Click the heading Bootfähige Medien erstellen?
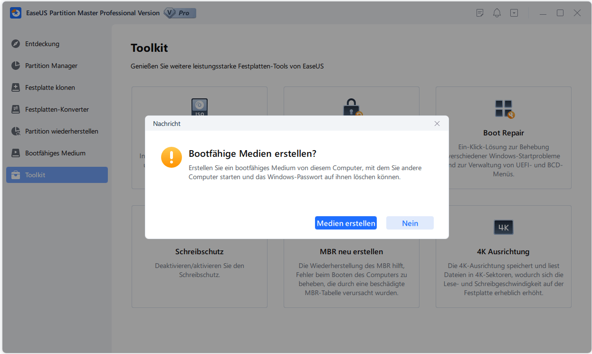 [x=253, y=153]
